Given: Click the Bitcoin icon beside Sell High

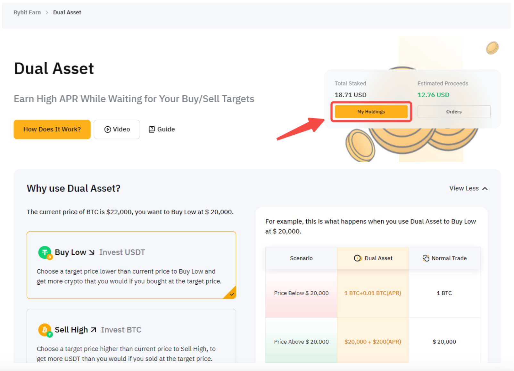Looking at the screenshot, I should pyautogui.click(x=45, y=330).
